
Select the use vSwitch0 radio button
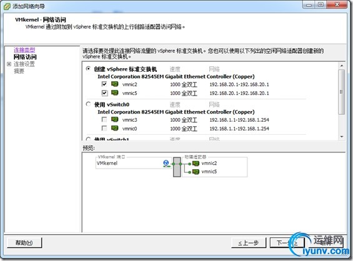pos(89,104)
